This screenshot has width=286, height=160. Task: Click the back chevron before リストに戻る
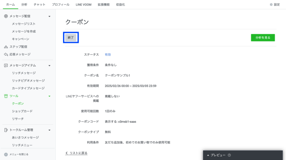67,153
